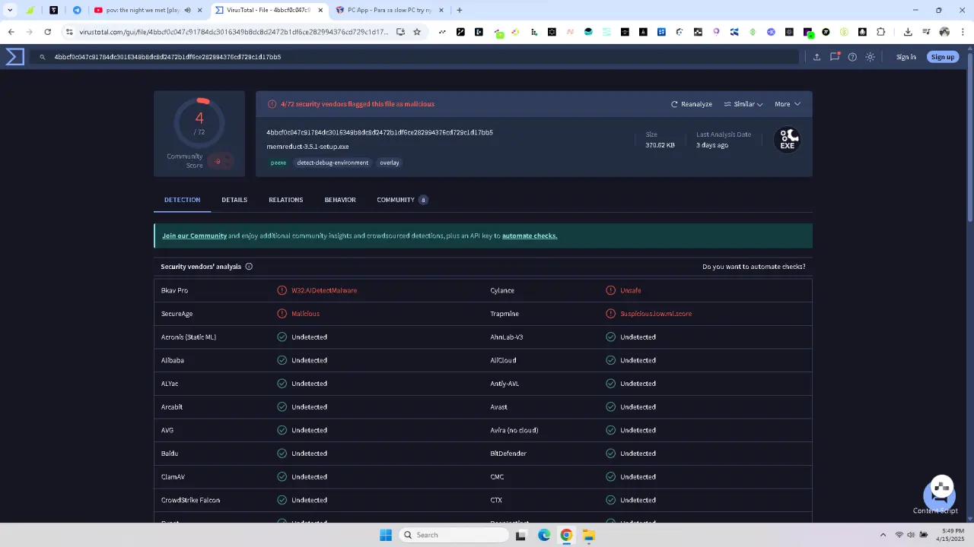Click the browser back arrow
The image size is (974, 547).
(11, 32)
